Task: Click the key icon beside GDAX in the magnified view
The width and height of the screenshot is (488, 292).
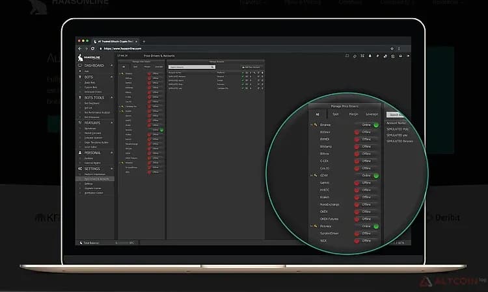Action: [x=316, y=175]
